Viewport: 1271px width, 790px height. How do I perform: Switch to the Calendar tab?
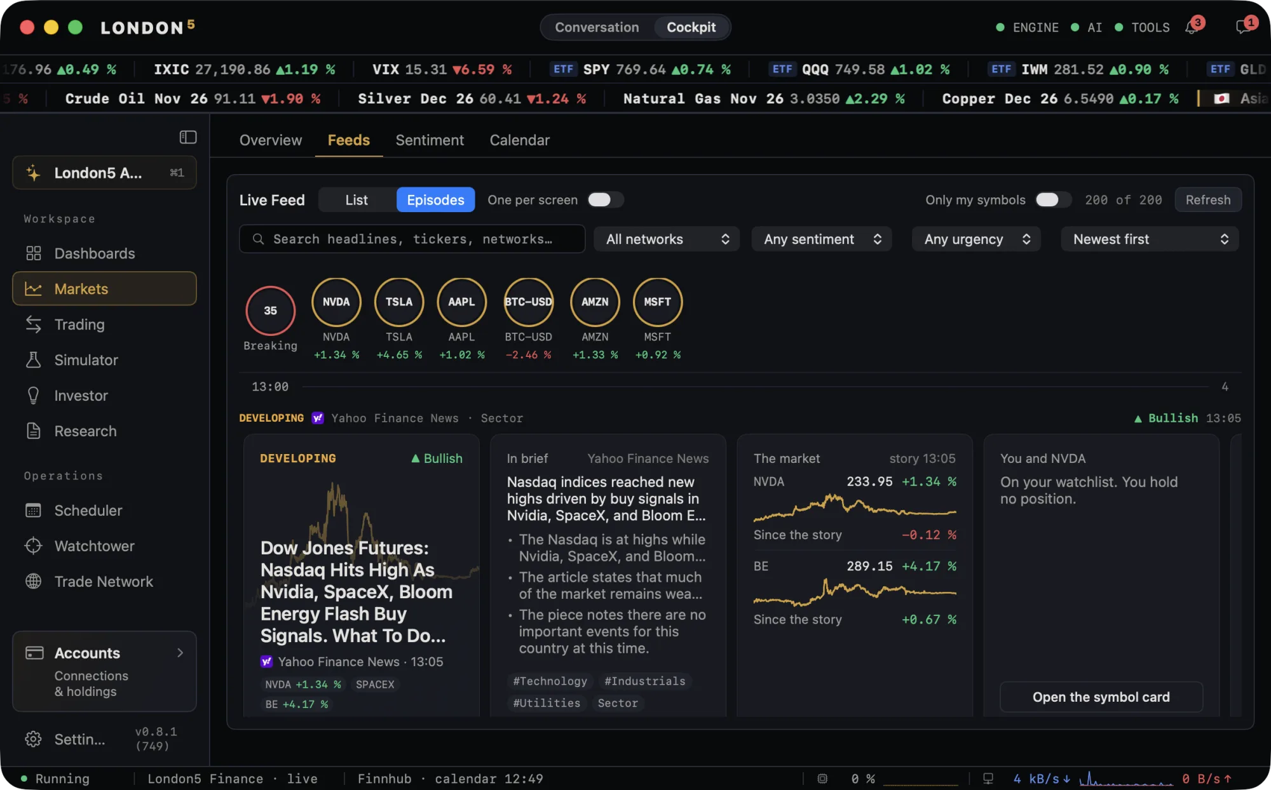tap(519, 140)
